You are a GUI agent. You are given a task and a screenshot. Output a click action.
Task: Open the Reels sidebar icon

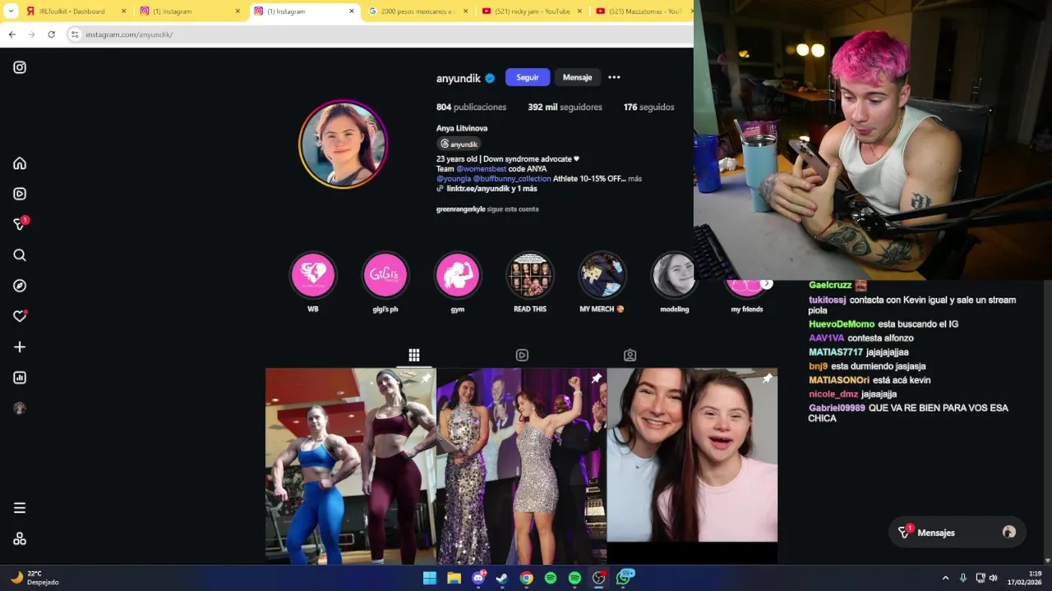[x=20, y=194]
